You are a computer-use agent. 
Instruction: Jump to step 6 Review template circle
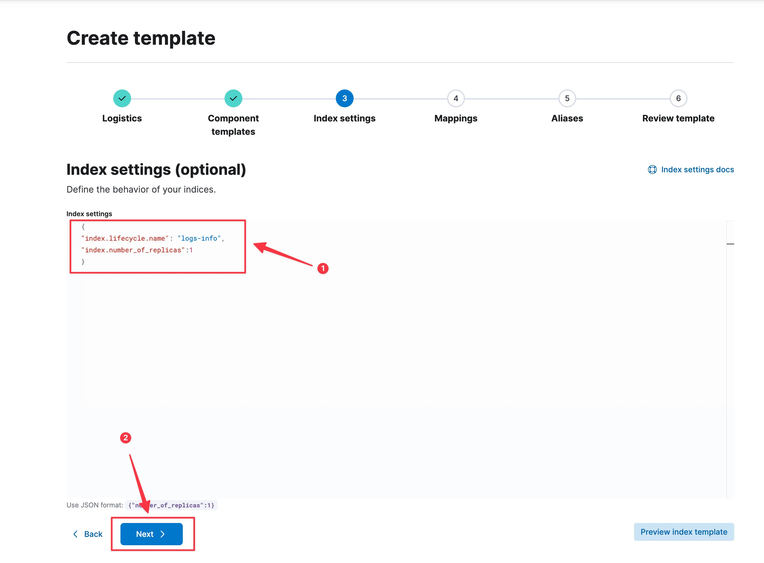click(678, 98)
